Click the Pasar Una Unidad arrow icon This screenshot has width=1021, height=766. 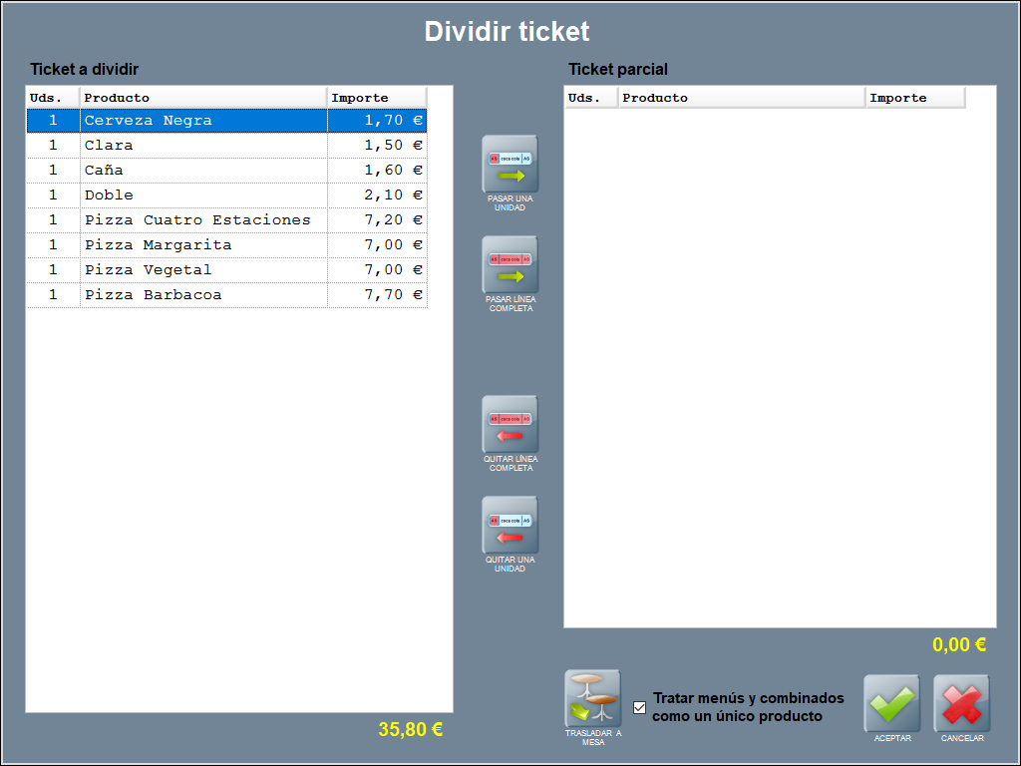point(510,165)
